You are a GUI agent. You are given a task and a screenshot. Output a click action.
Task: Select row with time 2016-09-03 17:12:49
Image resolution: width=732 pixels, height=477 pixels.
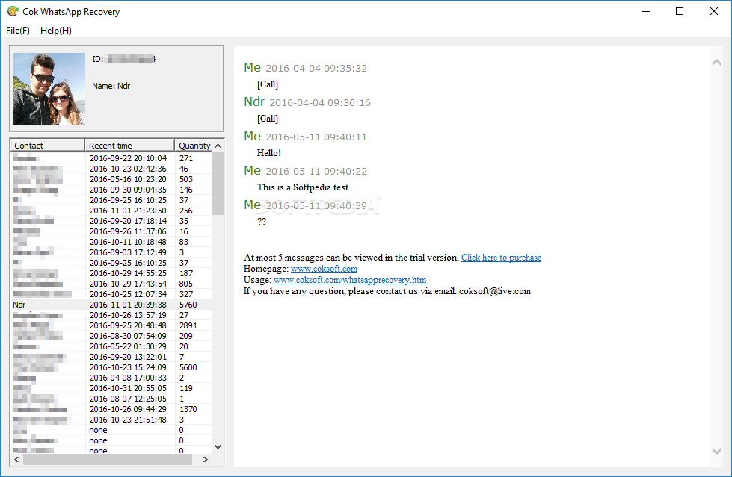(111, 252)
